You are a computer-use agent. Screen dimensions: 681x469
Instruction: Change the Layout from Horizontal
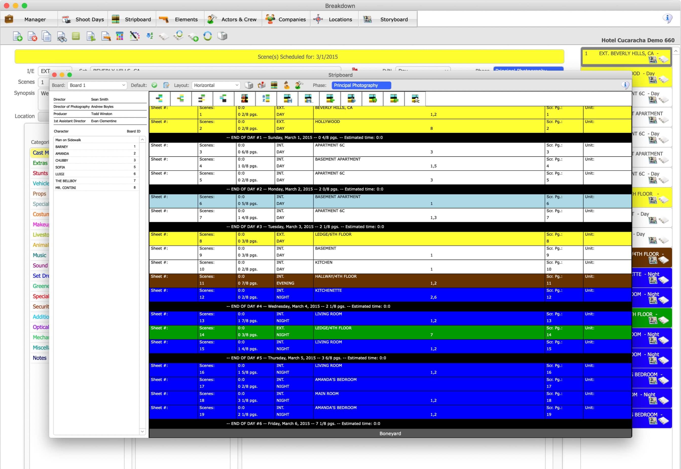[x=216, y=85]
